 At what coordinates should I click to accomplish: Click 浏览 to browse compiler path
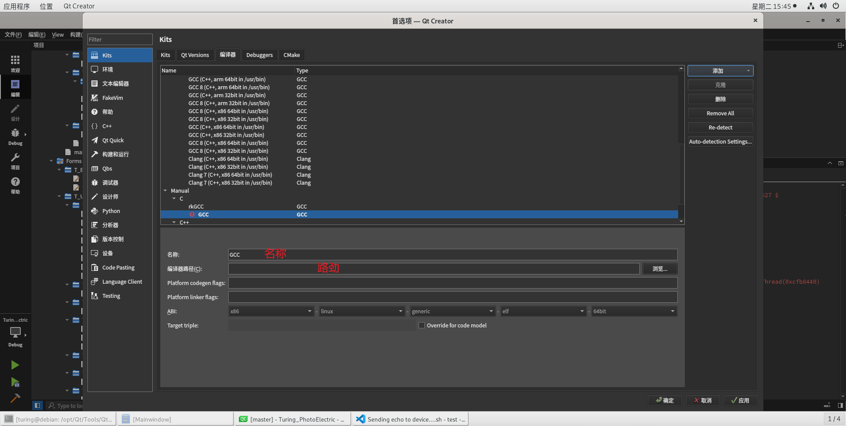(660, 269)
